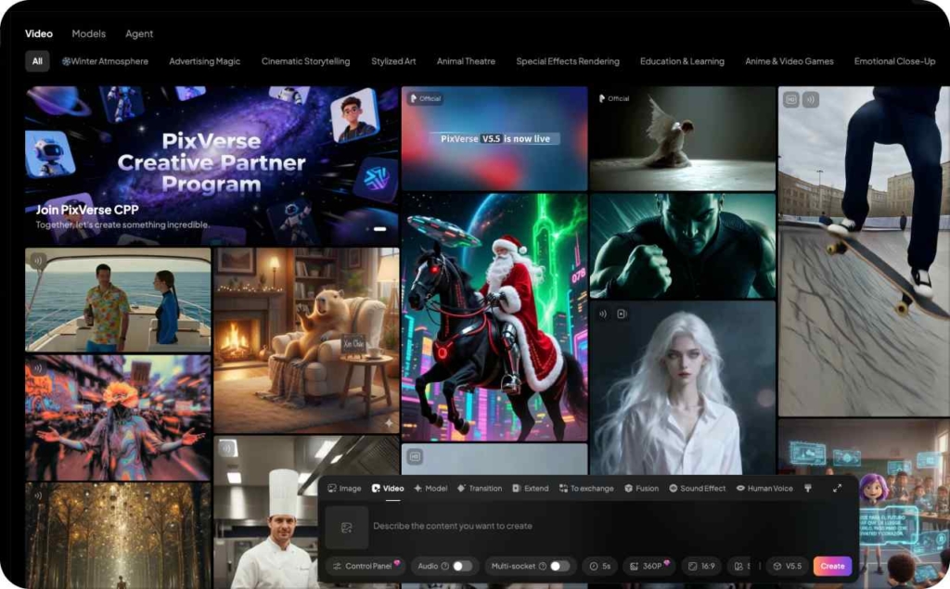Switch to the Models tab
Viewport: 950px width, 589px height.
(x=88, y=33)
